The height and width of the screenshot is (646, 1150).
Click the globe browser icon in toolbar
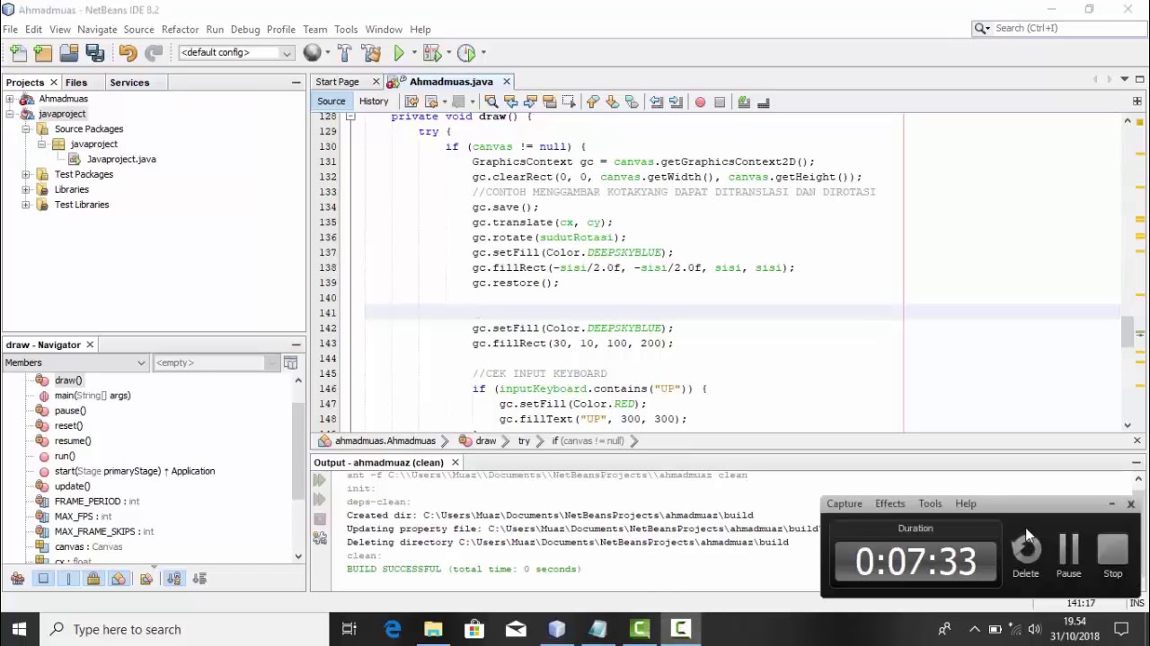point(312,53)
